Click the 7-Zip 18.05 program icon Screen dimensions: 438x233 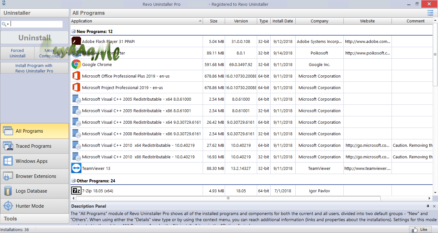(76, 191)
